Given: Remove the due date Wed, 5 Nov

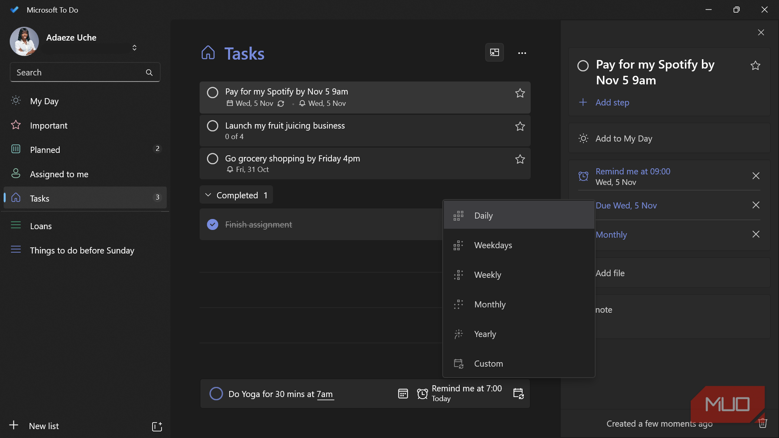Looking at the screenshot, I should point(756,205).
